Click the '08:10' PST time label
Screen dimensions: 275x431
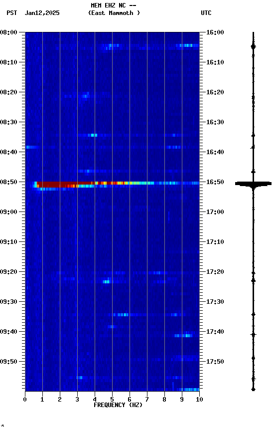(8, 62)
